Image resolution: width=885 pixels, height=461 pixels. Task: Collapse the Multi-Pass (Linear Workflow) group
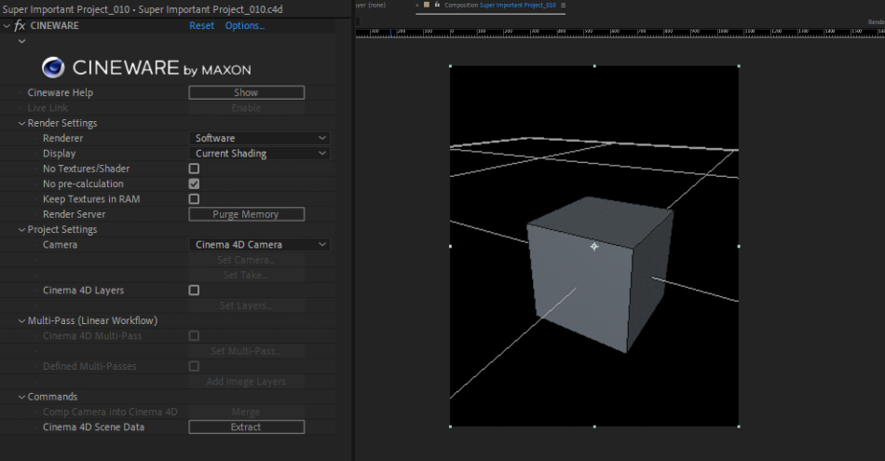[22, 320]
